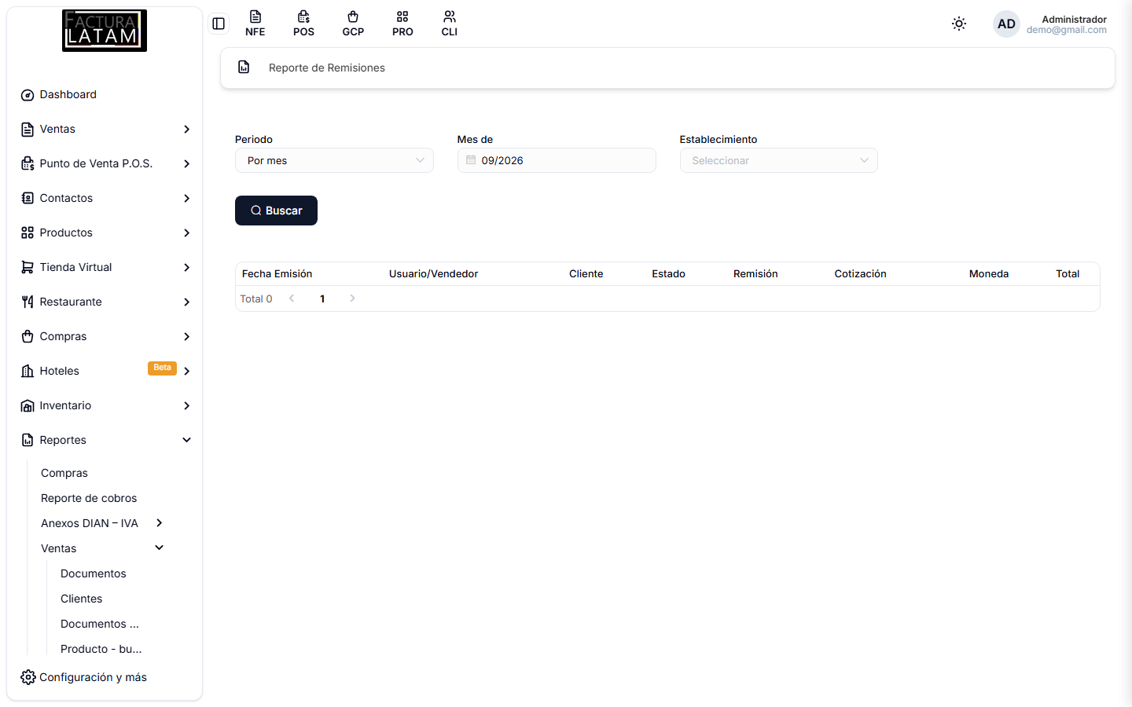The height and width of the screenshot is (707, 1132).
Task: Expand the Compras chevron in main sidebar
Action: click(187, 336)
